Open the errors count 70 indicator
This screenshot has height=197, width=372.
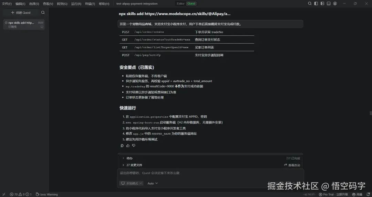tap(13, 194)
